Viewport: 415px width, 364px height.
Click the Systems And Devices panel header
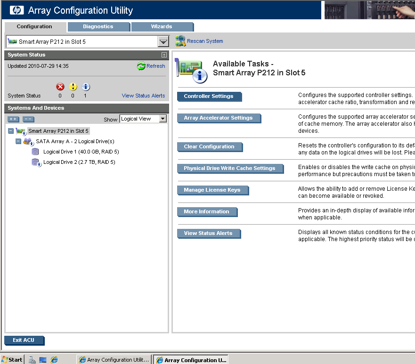(x=87, y=108)
